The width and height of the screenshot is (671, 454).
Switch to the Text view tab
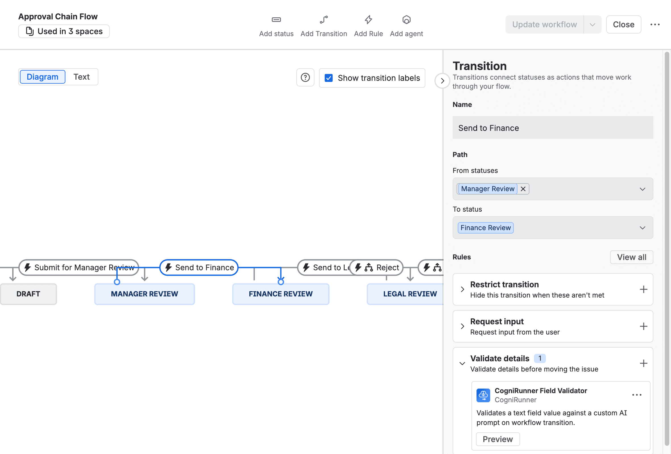click(x=81, y=77)
